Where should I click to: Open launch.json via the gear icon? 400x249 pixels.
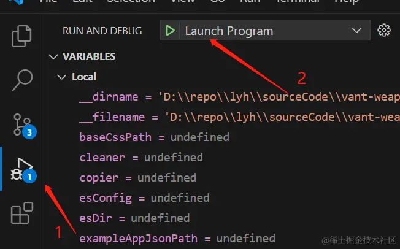(385, 31)
